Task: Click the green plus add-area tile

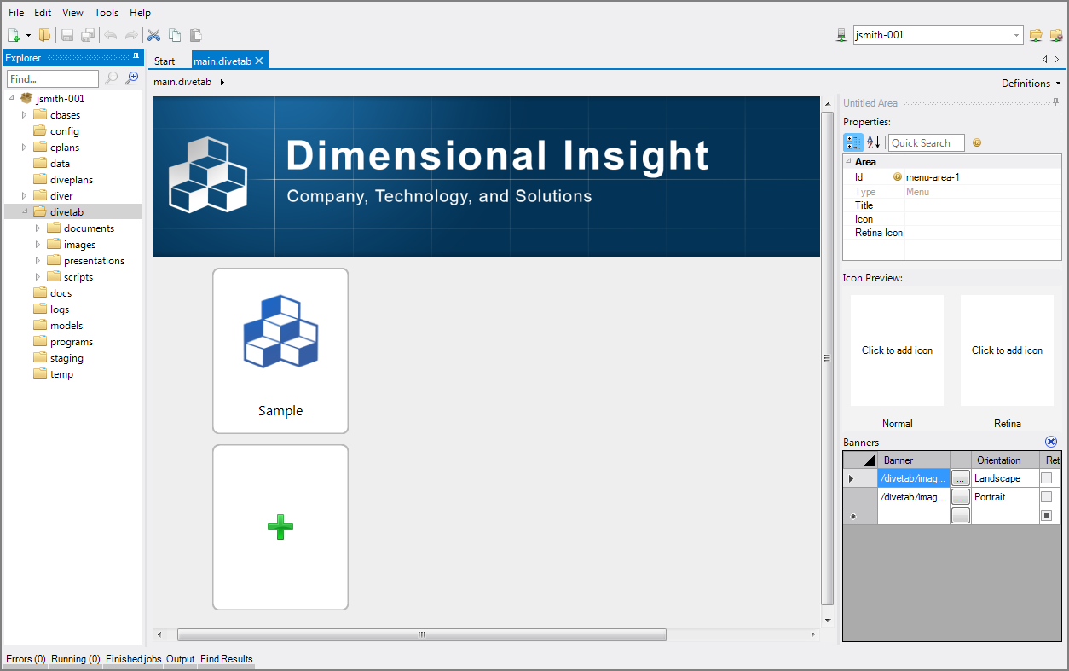Action: [x=280, y=527]
